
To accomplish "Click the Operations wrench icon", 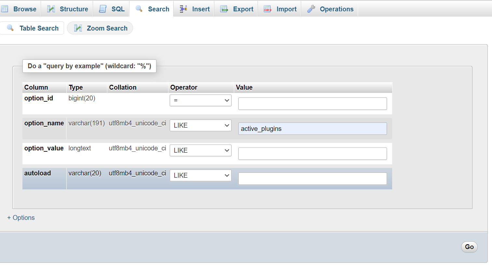I will [x=311, y=9].
